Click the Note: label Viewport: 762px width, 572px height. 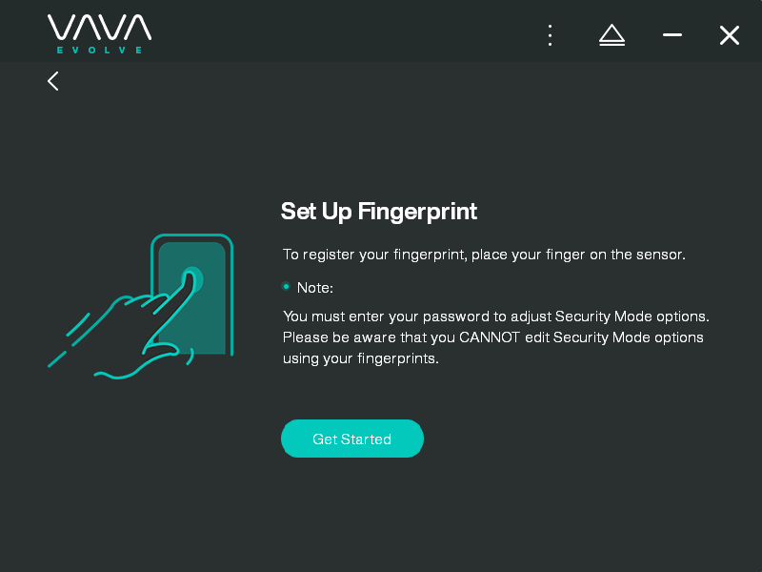tap(315, 288)
